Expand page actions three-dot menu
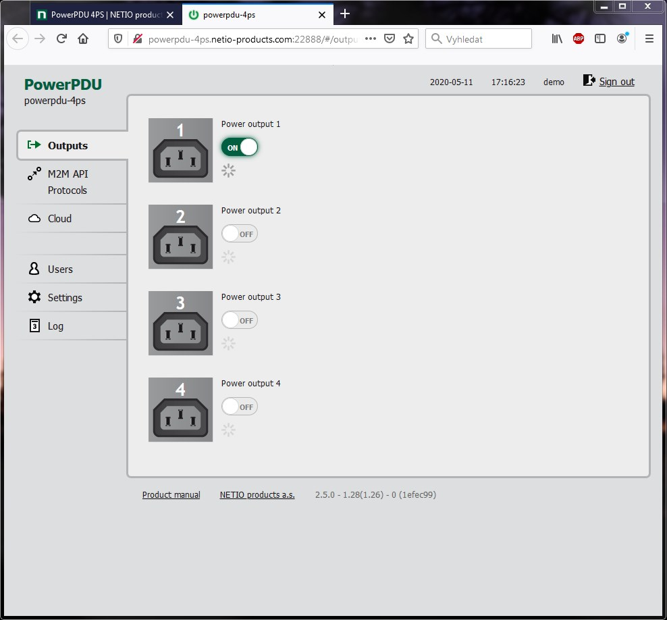 (370, 39)
